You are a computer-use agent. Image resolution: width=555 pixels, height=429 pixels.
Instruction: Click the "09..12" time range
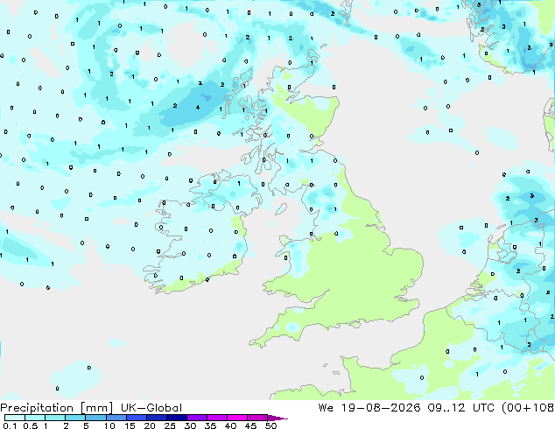pos(446,408)
